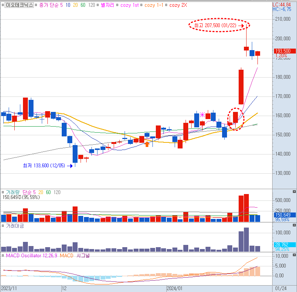
Task: Click the 95.59% volume ratio label
Action: pos(282,219)
